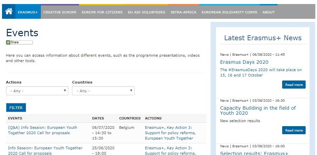Open the About menu item

268,12
